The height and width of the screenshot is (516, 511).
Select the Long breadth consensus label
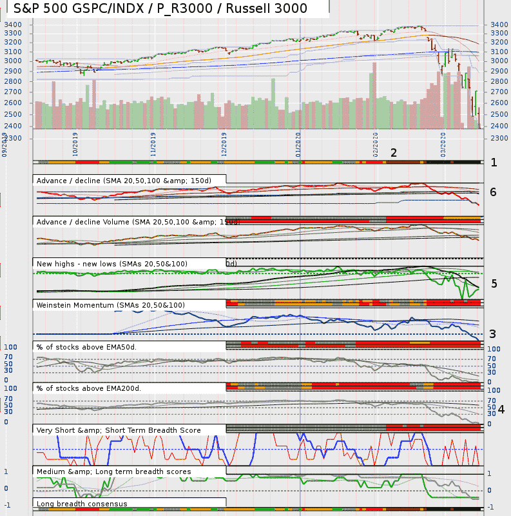82,504
